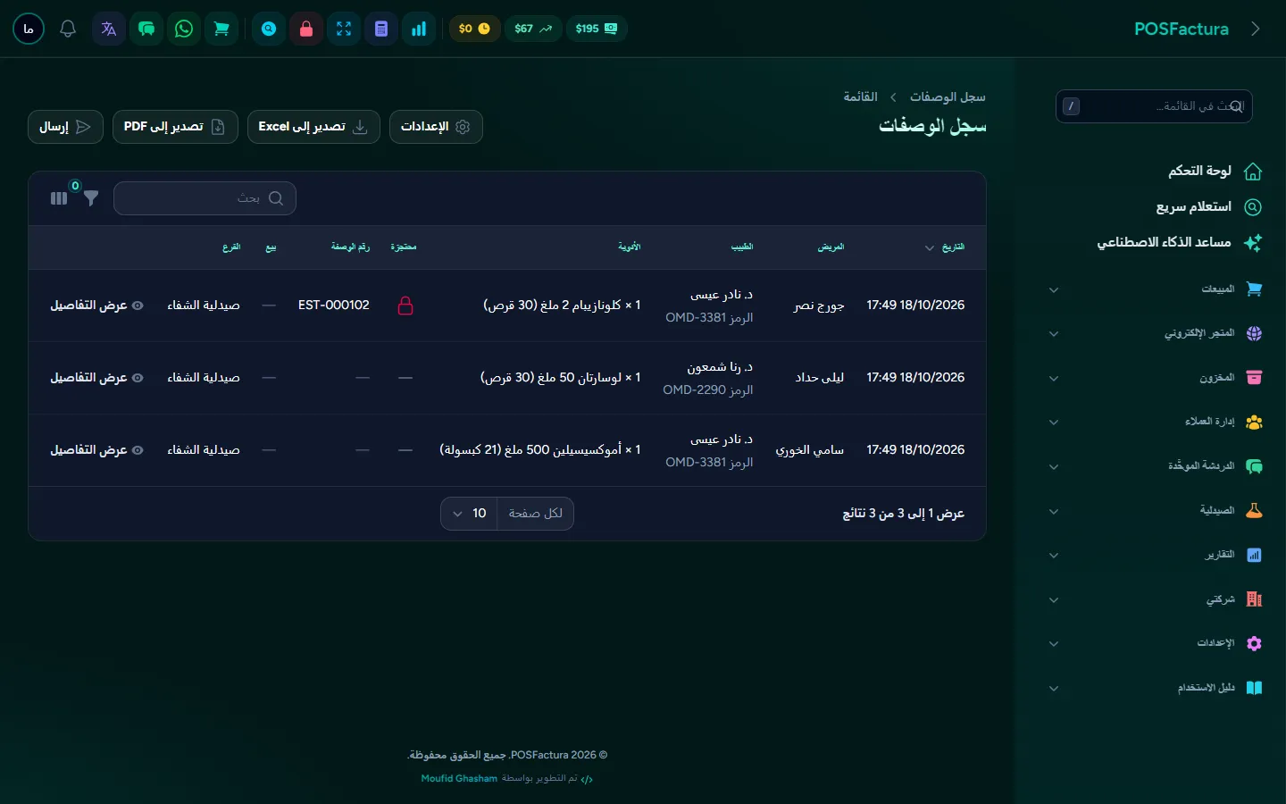Open the language translation icon

pos(109,29)
